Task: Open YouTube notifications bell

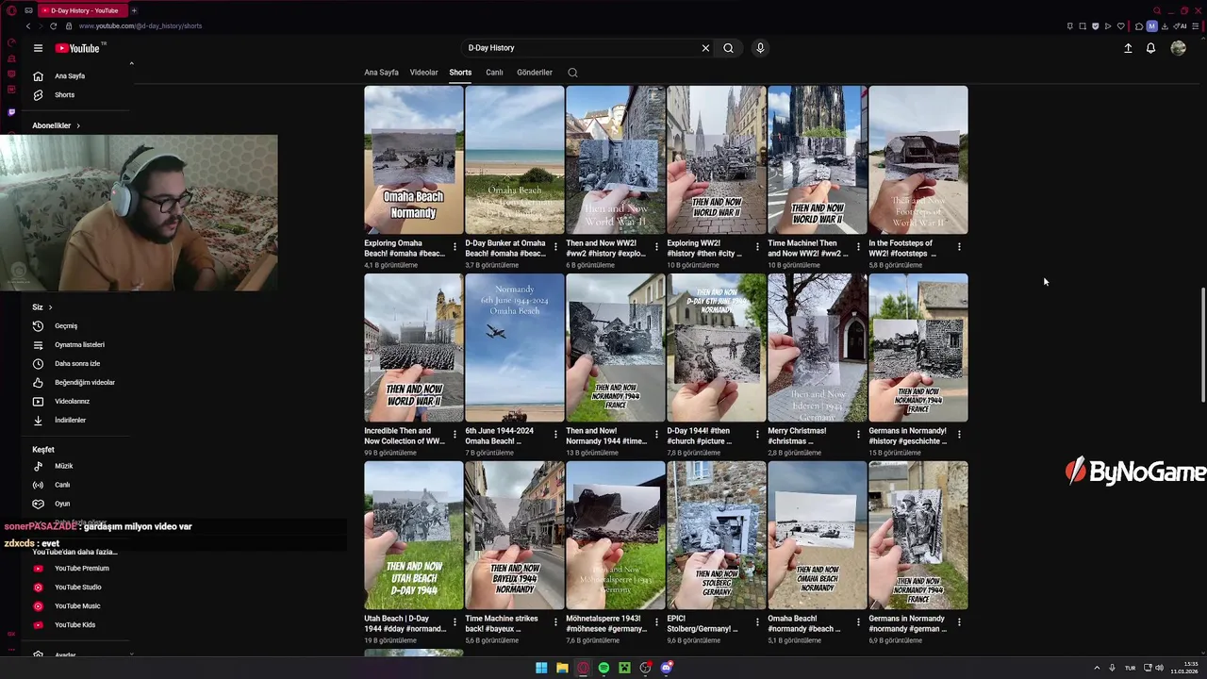Action: coord(1150,48)
